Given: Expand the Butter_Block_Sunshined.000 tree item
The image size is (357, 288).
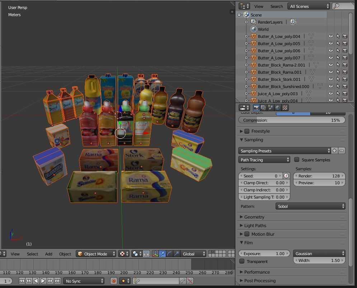Looking at the screenshot, I should click(246, 86).
